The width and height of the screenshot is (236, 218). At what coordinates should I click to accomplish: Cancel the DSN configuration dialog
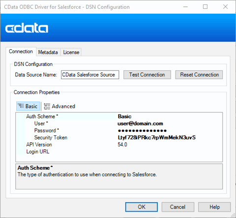(x=178, y=207)
